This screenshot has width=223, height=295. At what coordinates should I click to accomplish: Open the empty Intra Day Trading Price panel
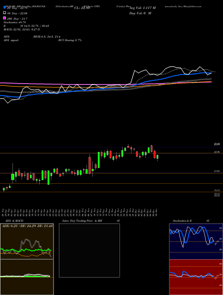click(x=89, y=250)
